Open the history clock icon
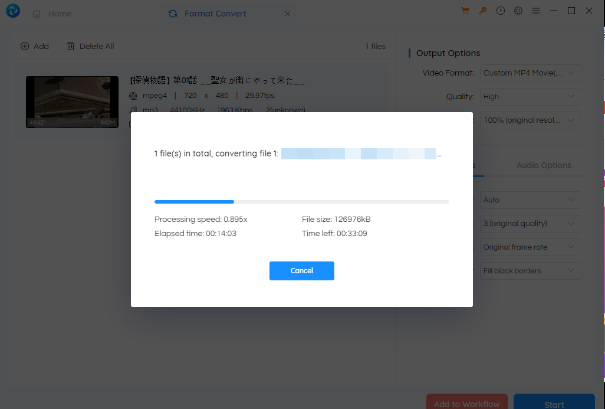 [501, 11]
